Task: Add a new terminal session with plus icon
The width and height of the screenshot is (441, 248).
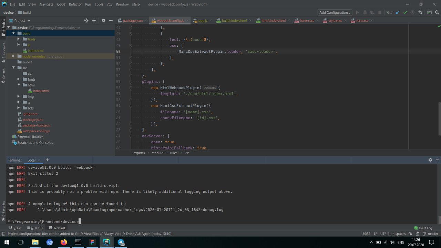Action: [x=47, y=160]
